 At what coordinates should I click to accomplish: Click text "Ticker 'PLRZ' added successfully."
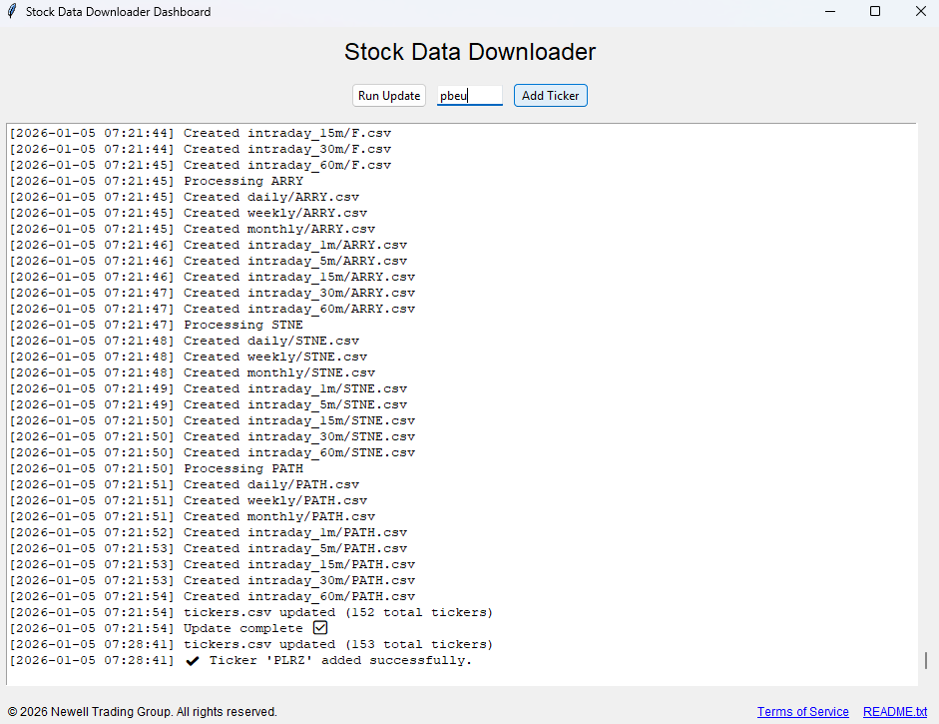340,660
